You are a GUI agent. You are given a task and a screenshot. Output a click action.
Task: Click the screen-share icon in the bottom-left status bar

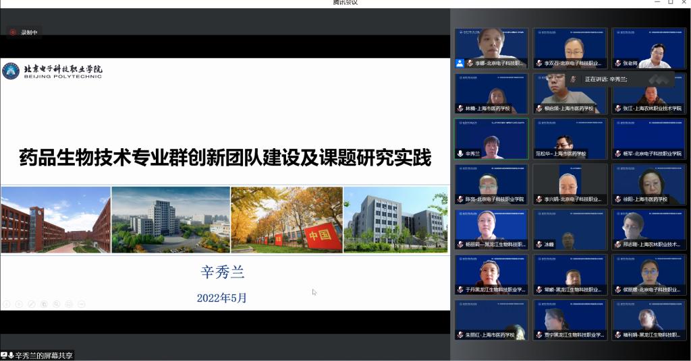4,355
